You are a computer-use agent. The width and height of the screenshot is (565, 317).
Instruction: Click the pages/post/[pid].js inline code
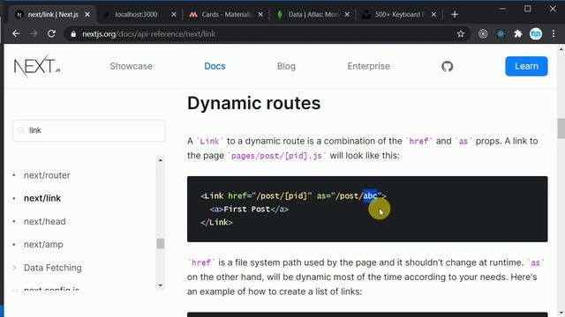click(276, 156)
